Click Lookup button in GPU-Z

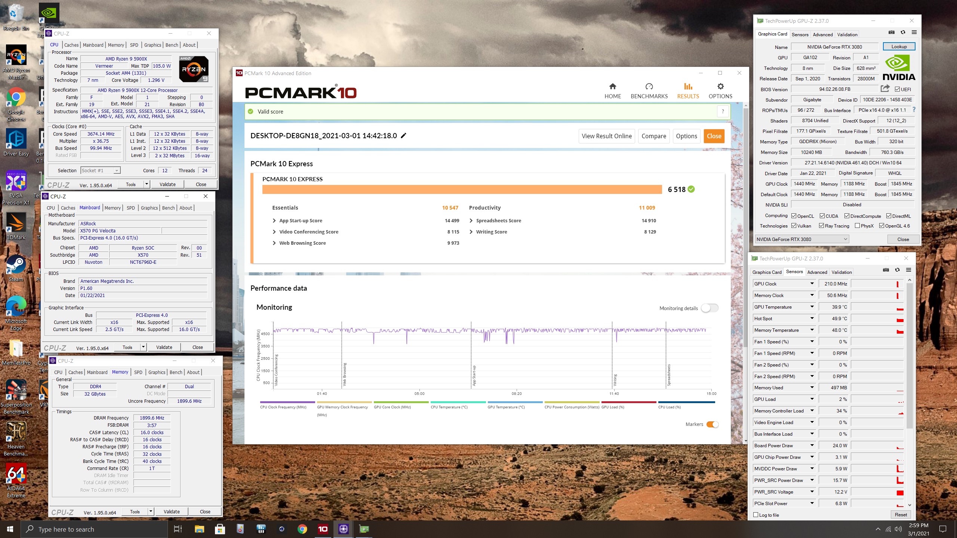[x=899, y=47]
